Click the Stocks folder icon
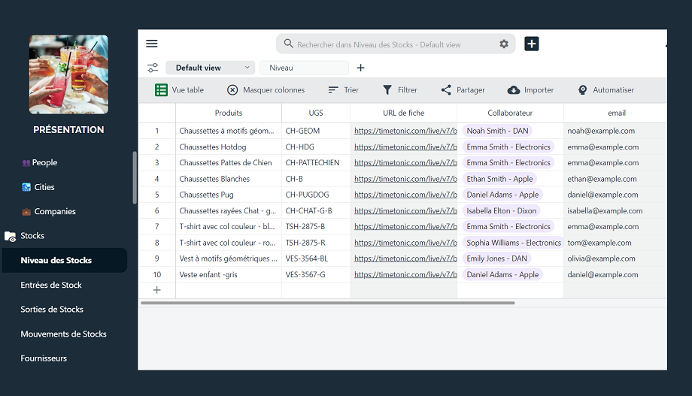 [x=10, y=237]
